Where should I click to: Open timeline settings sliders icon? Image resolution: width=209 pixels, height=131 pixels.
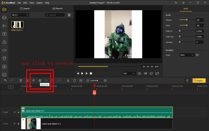tap(187, 80)
